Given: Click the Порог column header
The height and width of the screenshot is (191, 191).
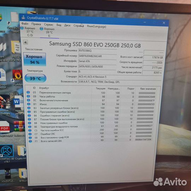Looking at the screenshot, I should coord(131,89).
